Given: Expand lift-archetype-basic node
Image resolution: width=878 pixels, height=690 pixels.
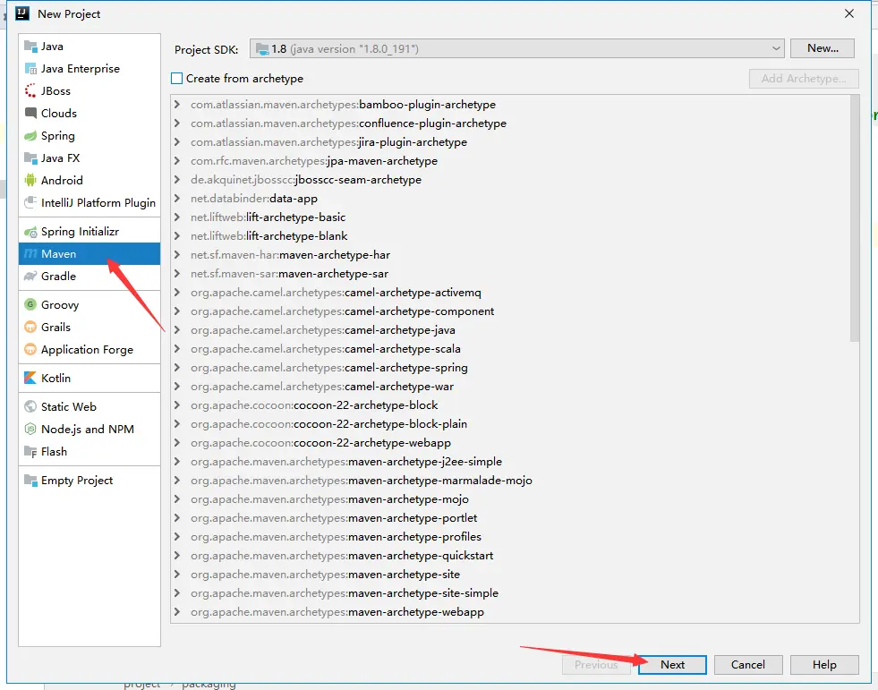Looking at the screenshot, I should click(x=177, y=217).
